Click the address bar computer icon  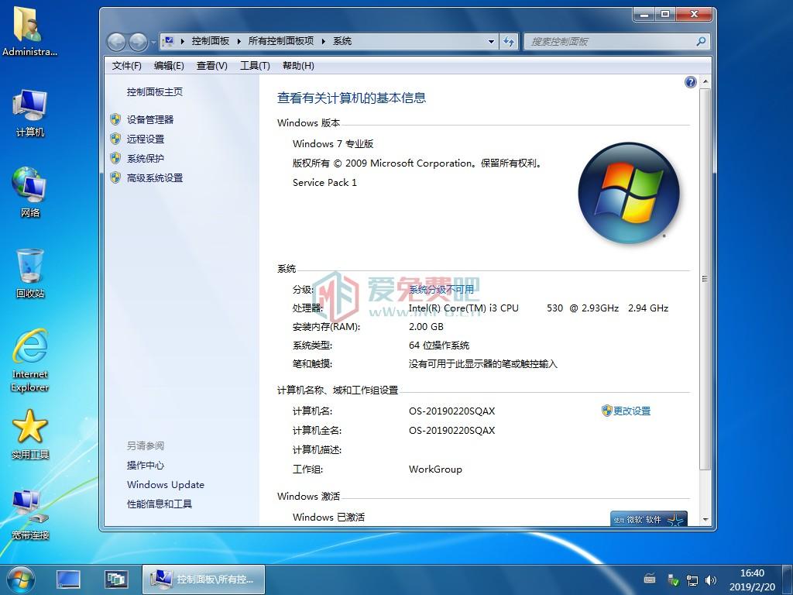point(168,41)
